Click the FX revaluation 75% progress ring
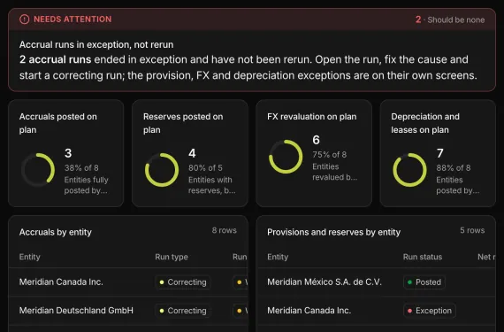504x332 pixels. point(286,157)
